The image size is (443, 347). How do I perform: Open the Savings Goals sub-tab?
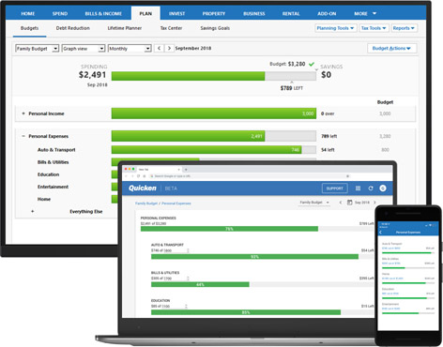[215, 28]
